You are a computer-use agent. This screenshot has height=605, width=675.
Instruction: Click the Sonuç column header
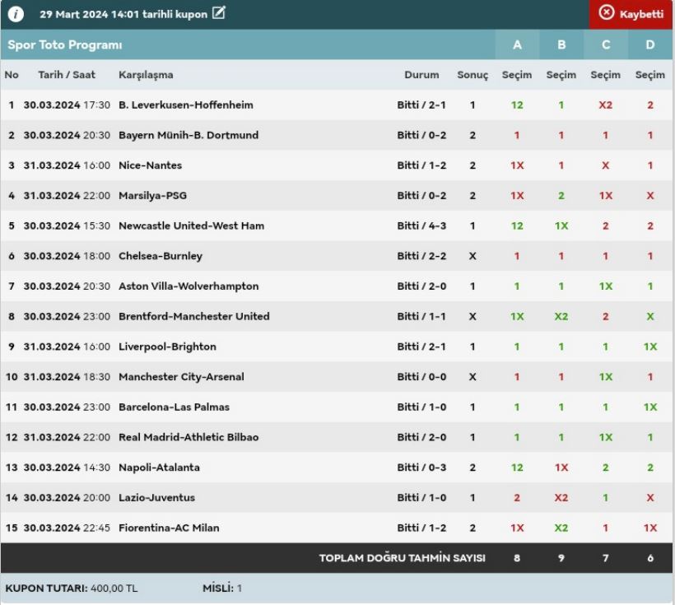click(472, 75)
